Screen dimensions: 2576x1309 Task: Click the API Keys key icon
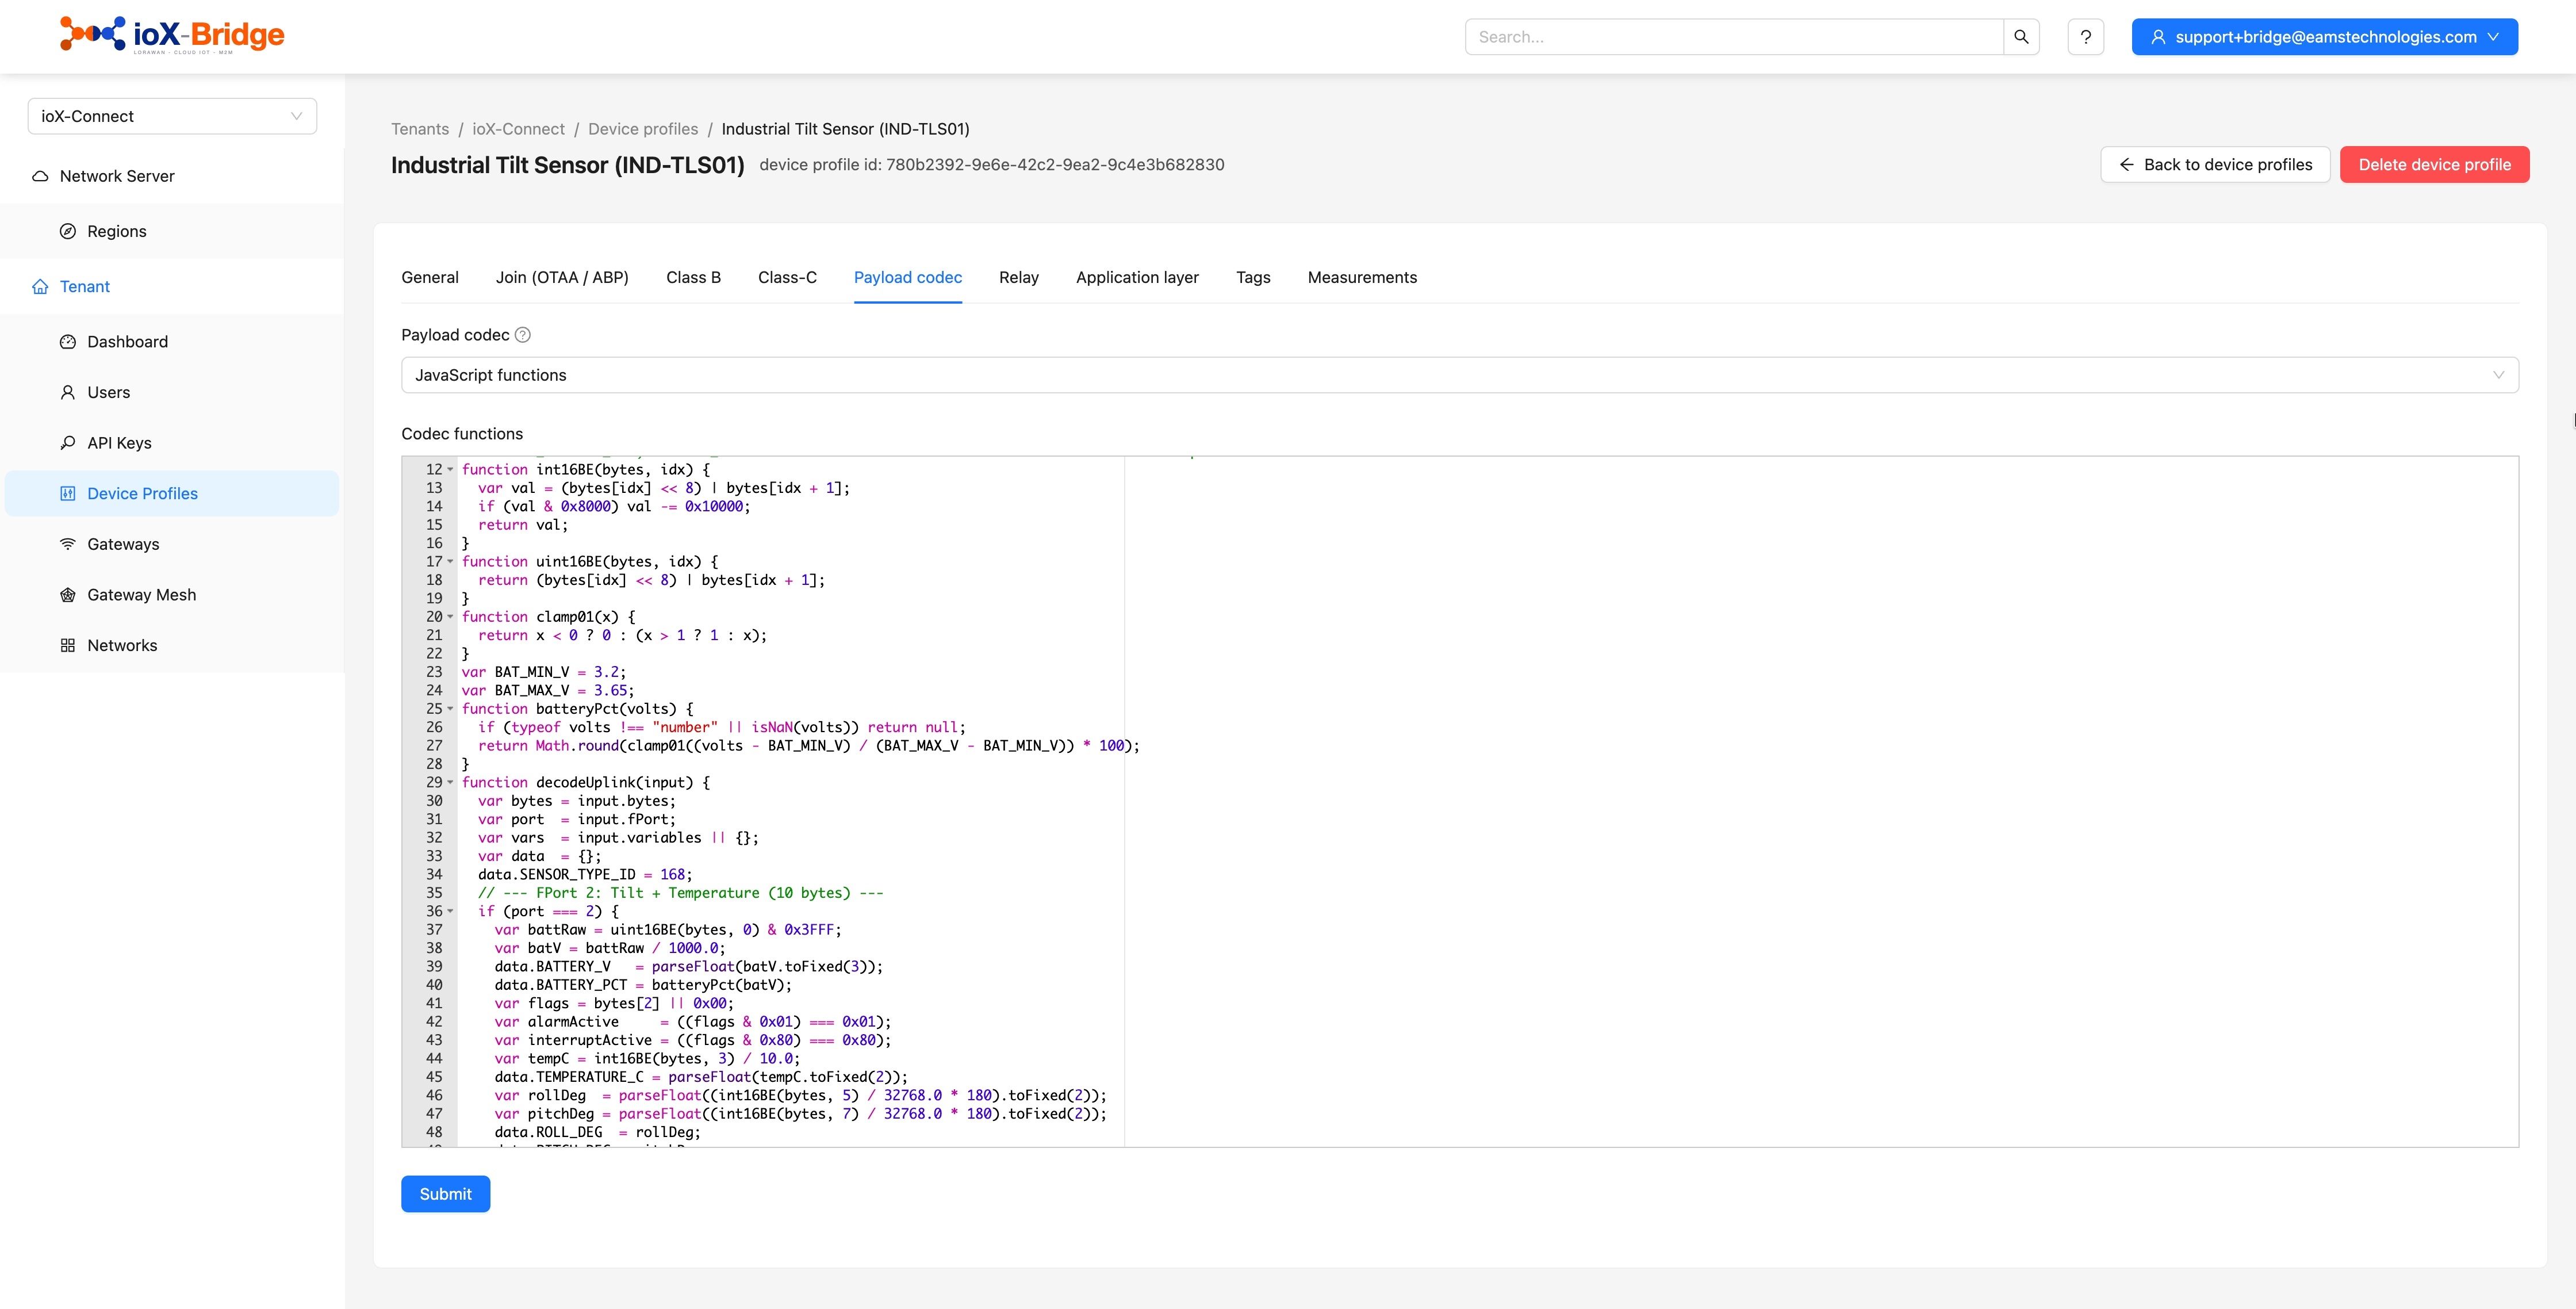[x=68, y=443]
